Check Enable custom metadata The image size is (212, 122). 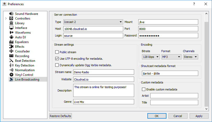pos(144,89)
